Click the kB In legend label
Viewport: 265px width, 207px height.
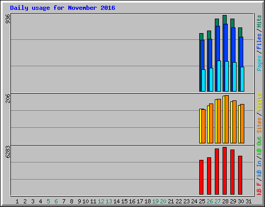(x=259, y=168)
